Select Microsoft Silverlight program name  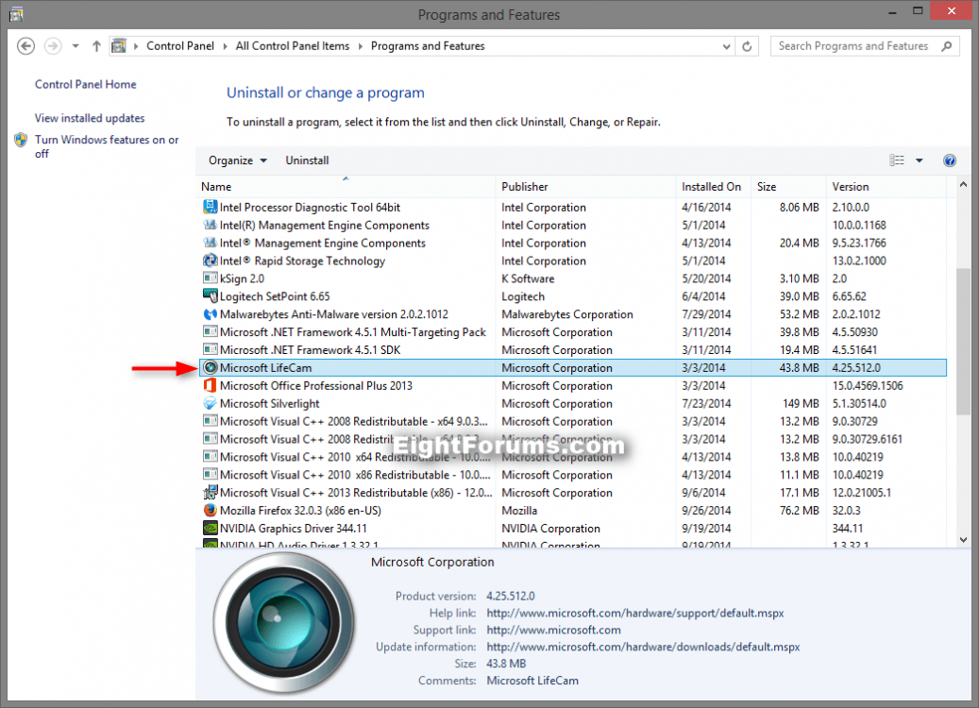pos(270,404)
